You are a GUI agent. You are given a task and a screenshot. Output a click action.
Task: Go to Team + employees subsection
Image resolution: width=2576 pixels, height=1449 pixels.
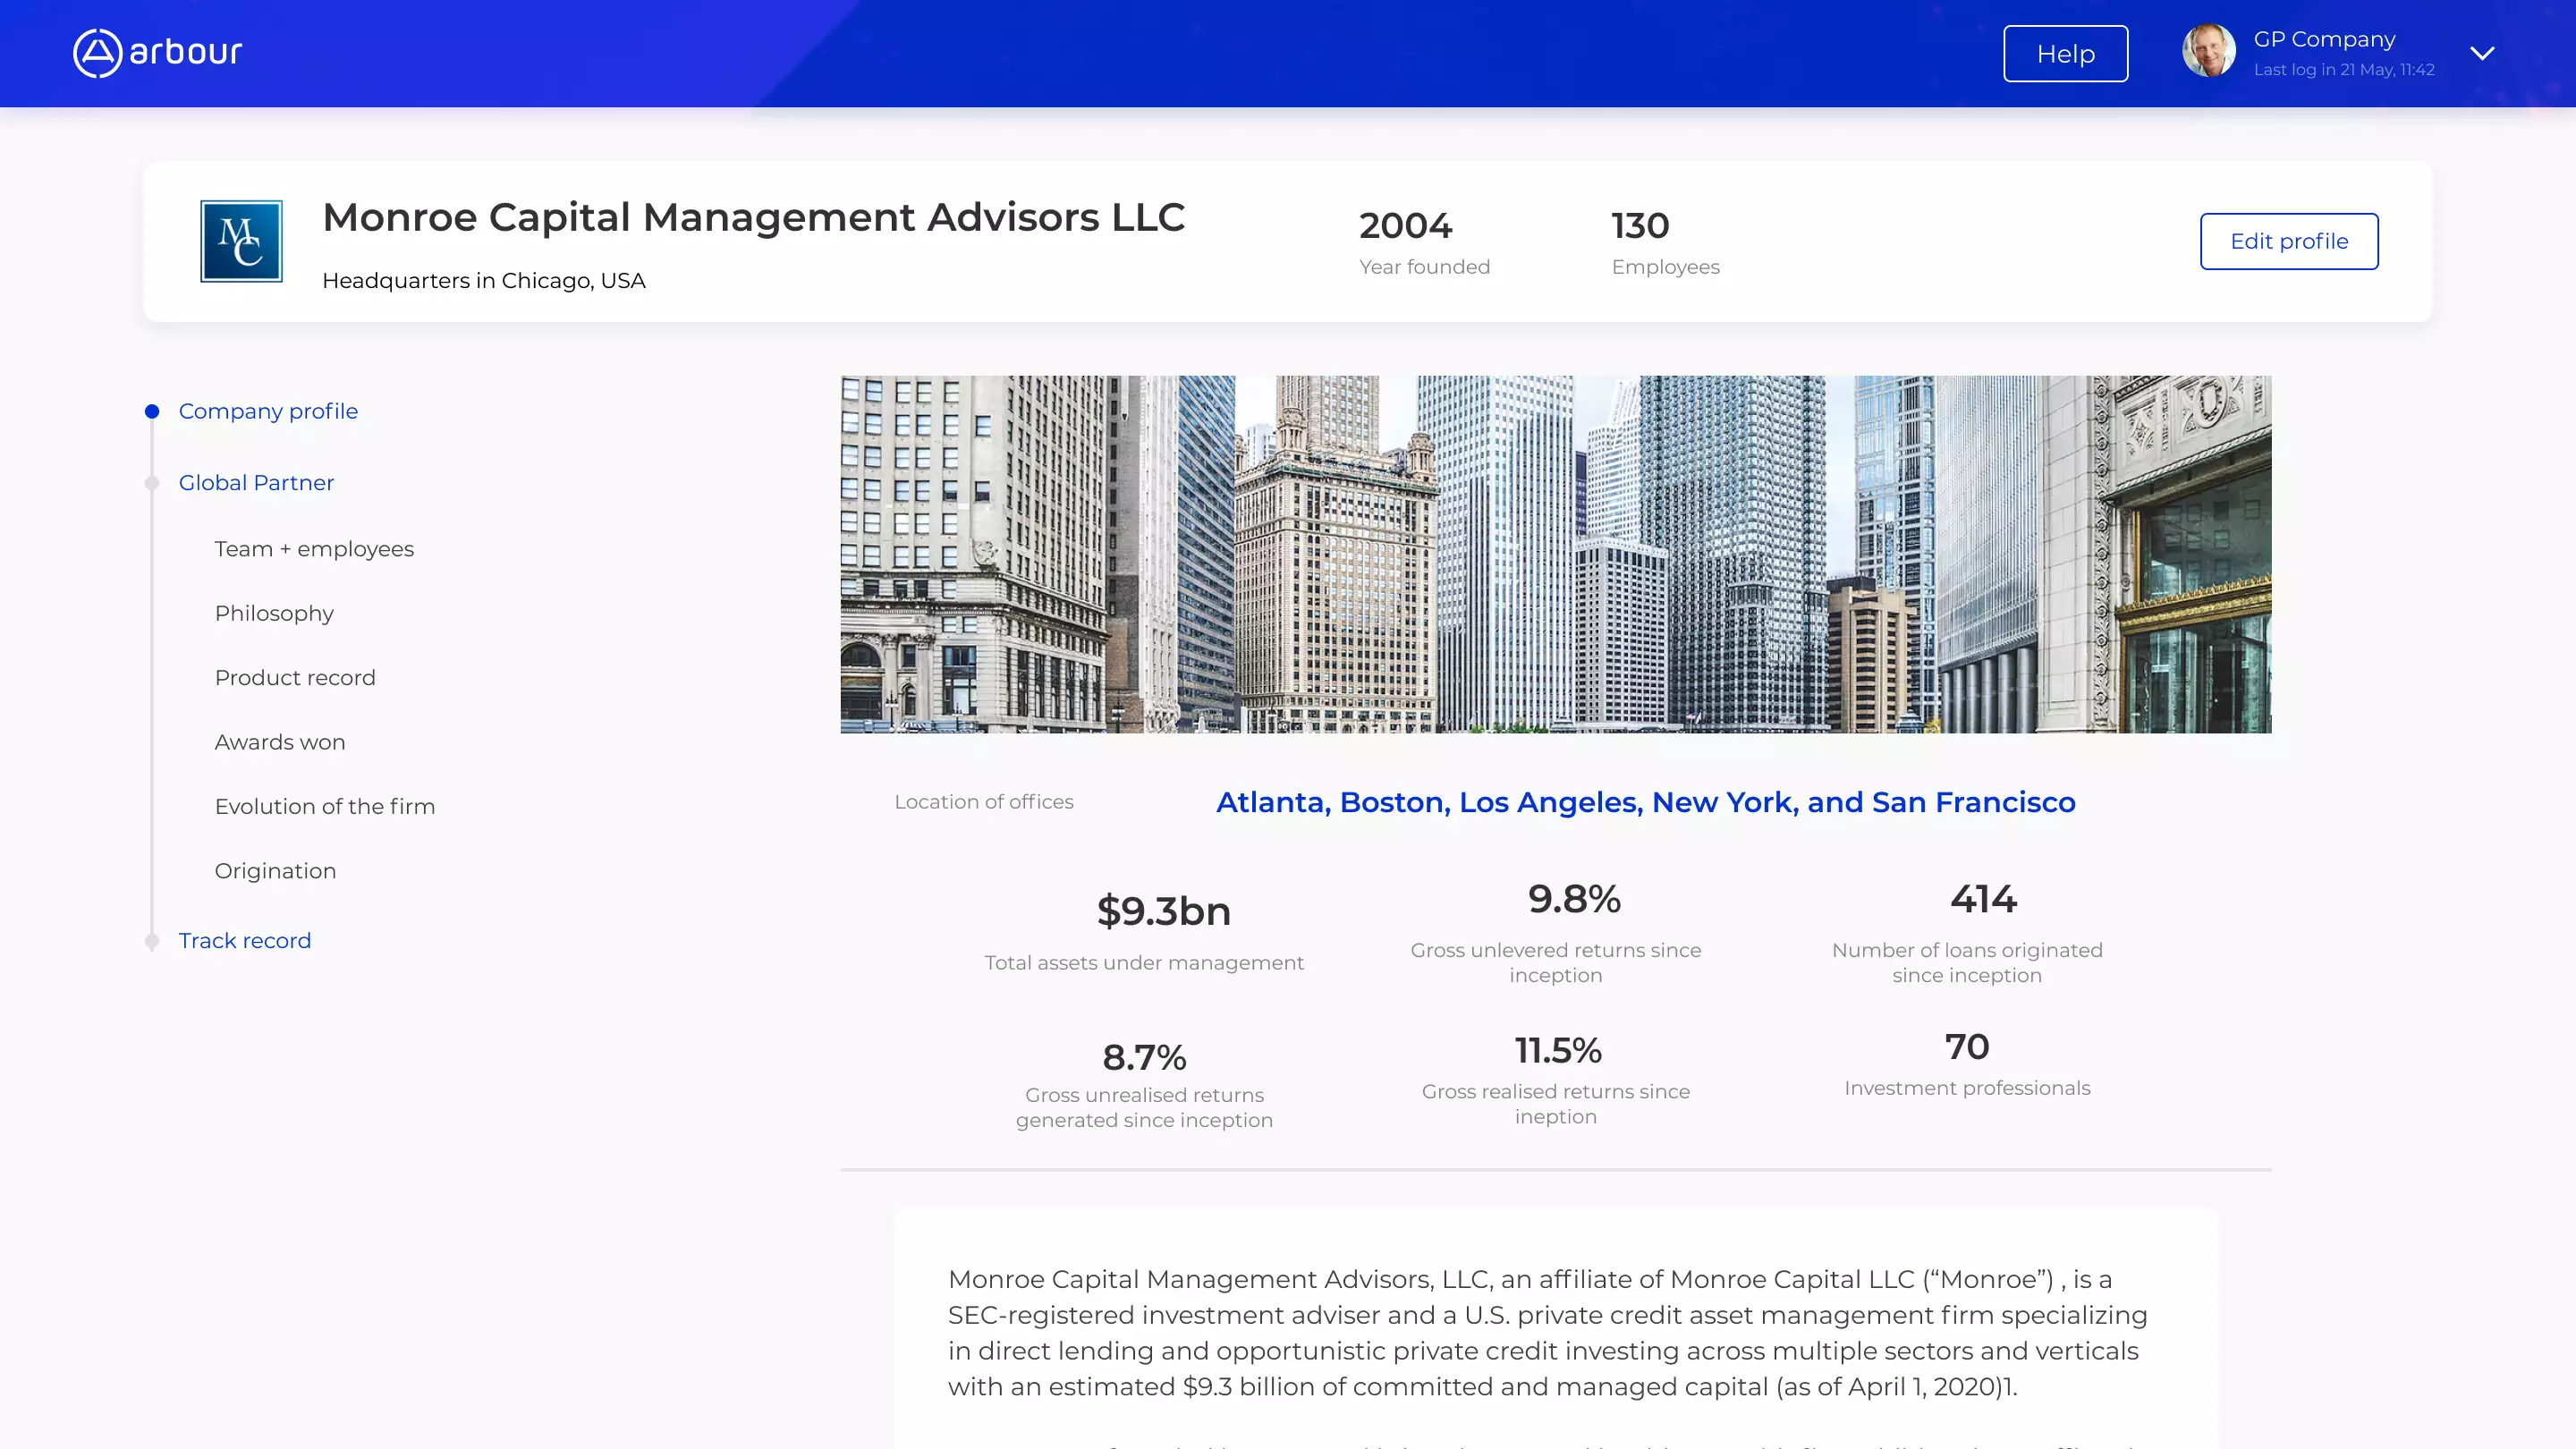[314, 549]
